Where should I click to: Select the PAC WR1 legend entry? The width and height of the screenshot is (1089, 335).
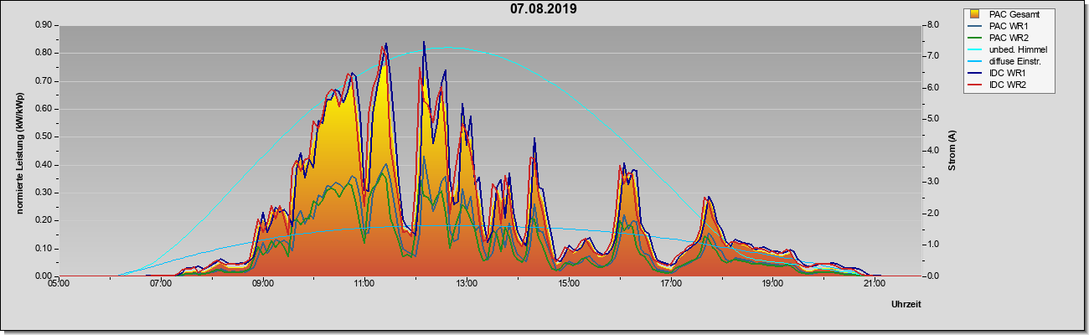[x=1009, y=26]
